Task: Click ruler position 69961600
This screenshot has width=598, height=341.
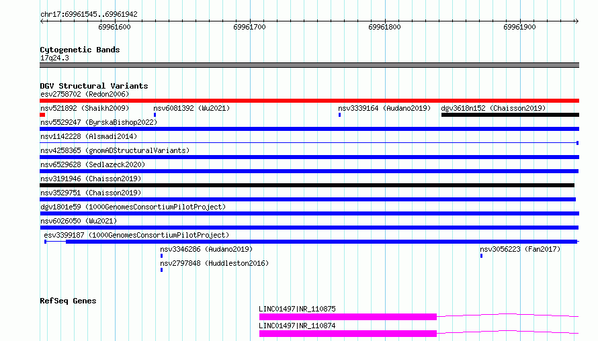Action: 114,27
